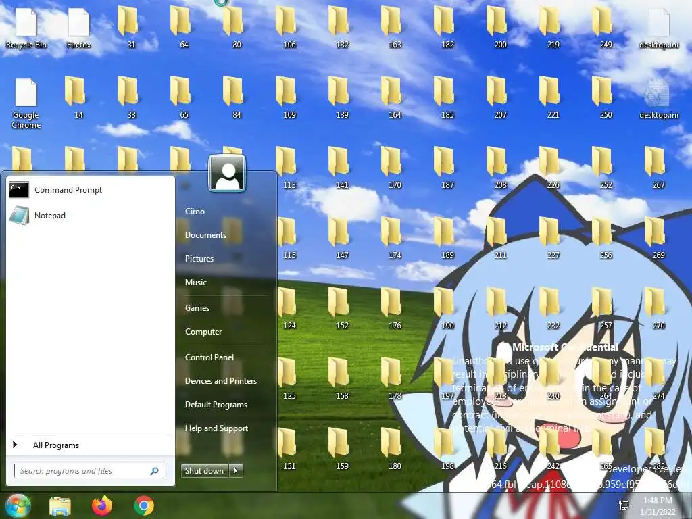This screenshot has height=519, width=692.
Task: Open the Google Chrome desktop shortcut
Action: [x=26, y=103]
